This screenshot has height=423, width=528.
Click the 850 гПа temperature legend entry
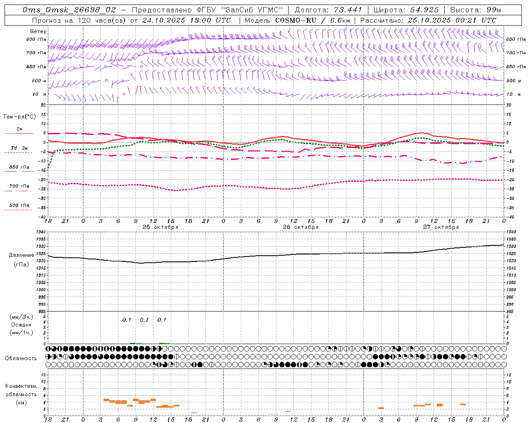[x=19, y=167]
